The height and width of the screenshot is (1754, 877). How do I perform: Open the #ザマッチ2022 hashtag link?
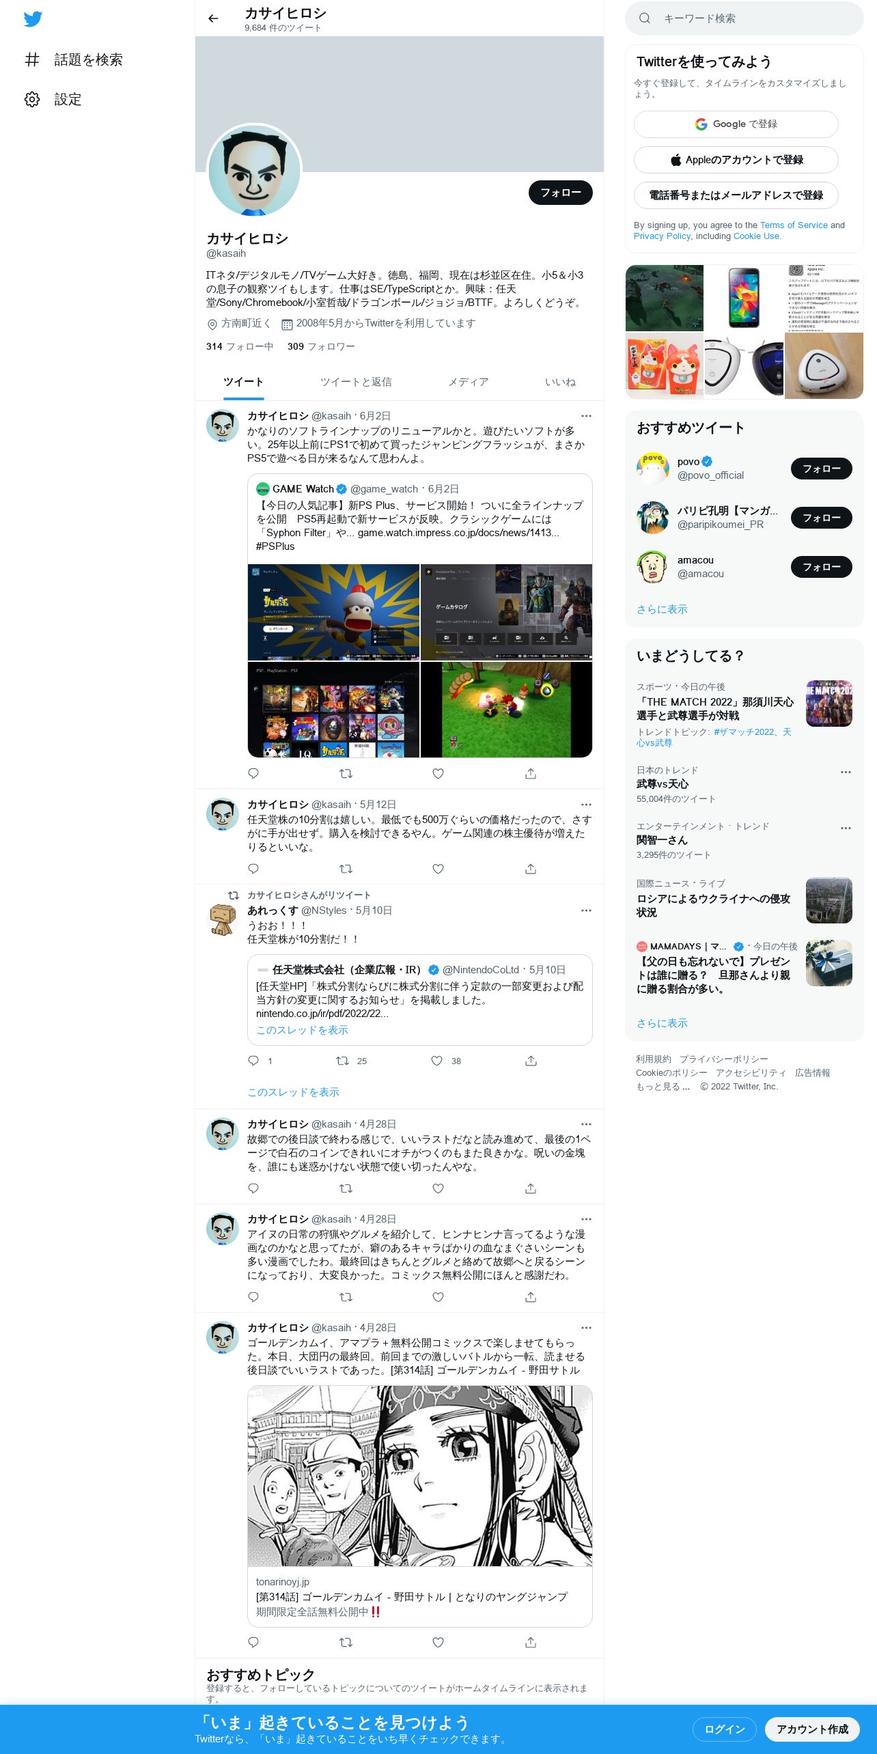point(744,732)
